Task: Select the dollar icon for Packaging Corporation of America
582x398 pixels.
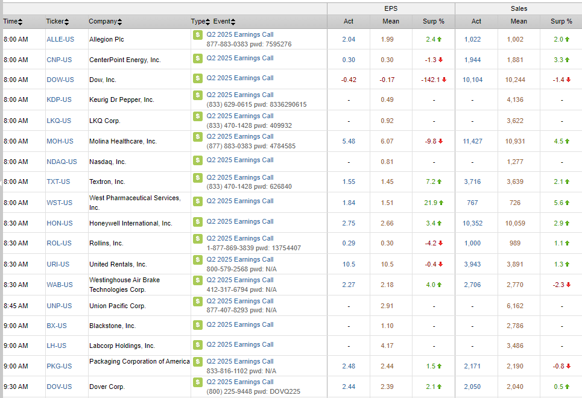Action: tap(197, 362)
